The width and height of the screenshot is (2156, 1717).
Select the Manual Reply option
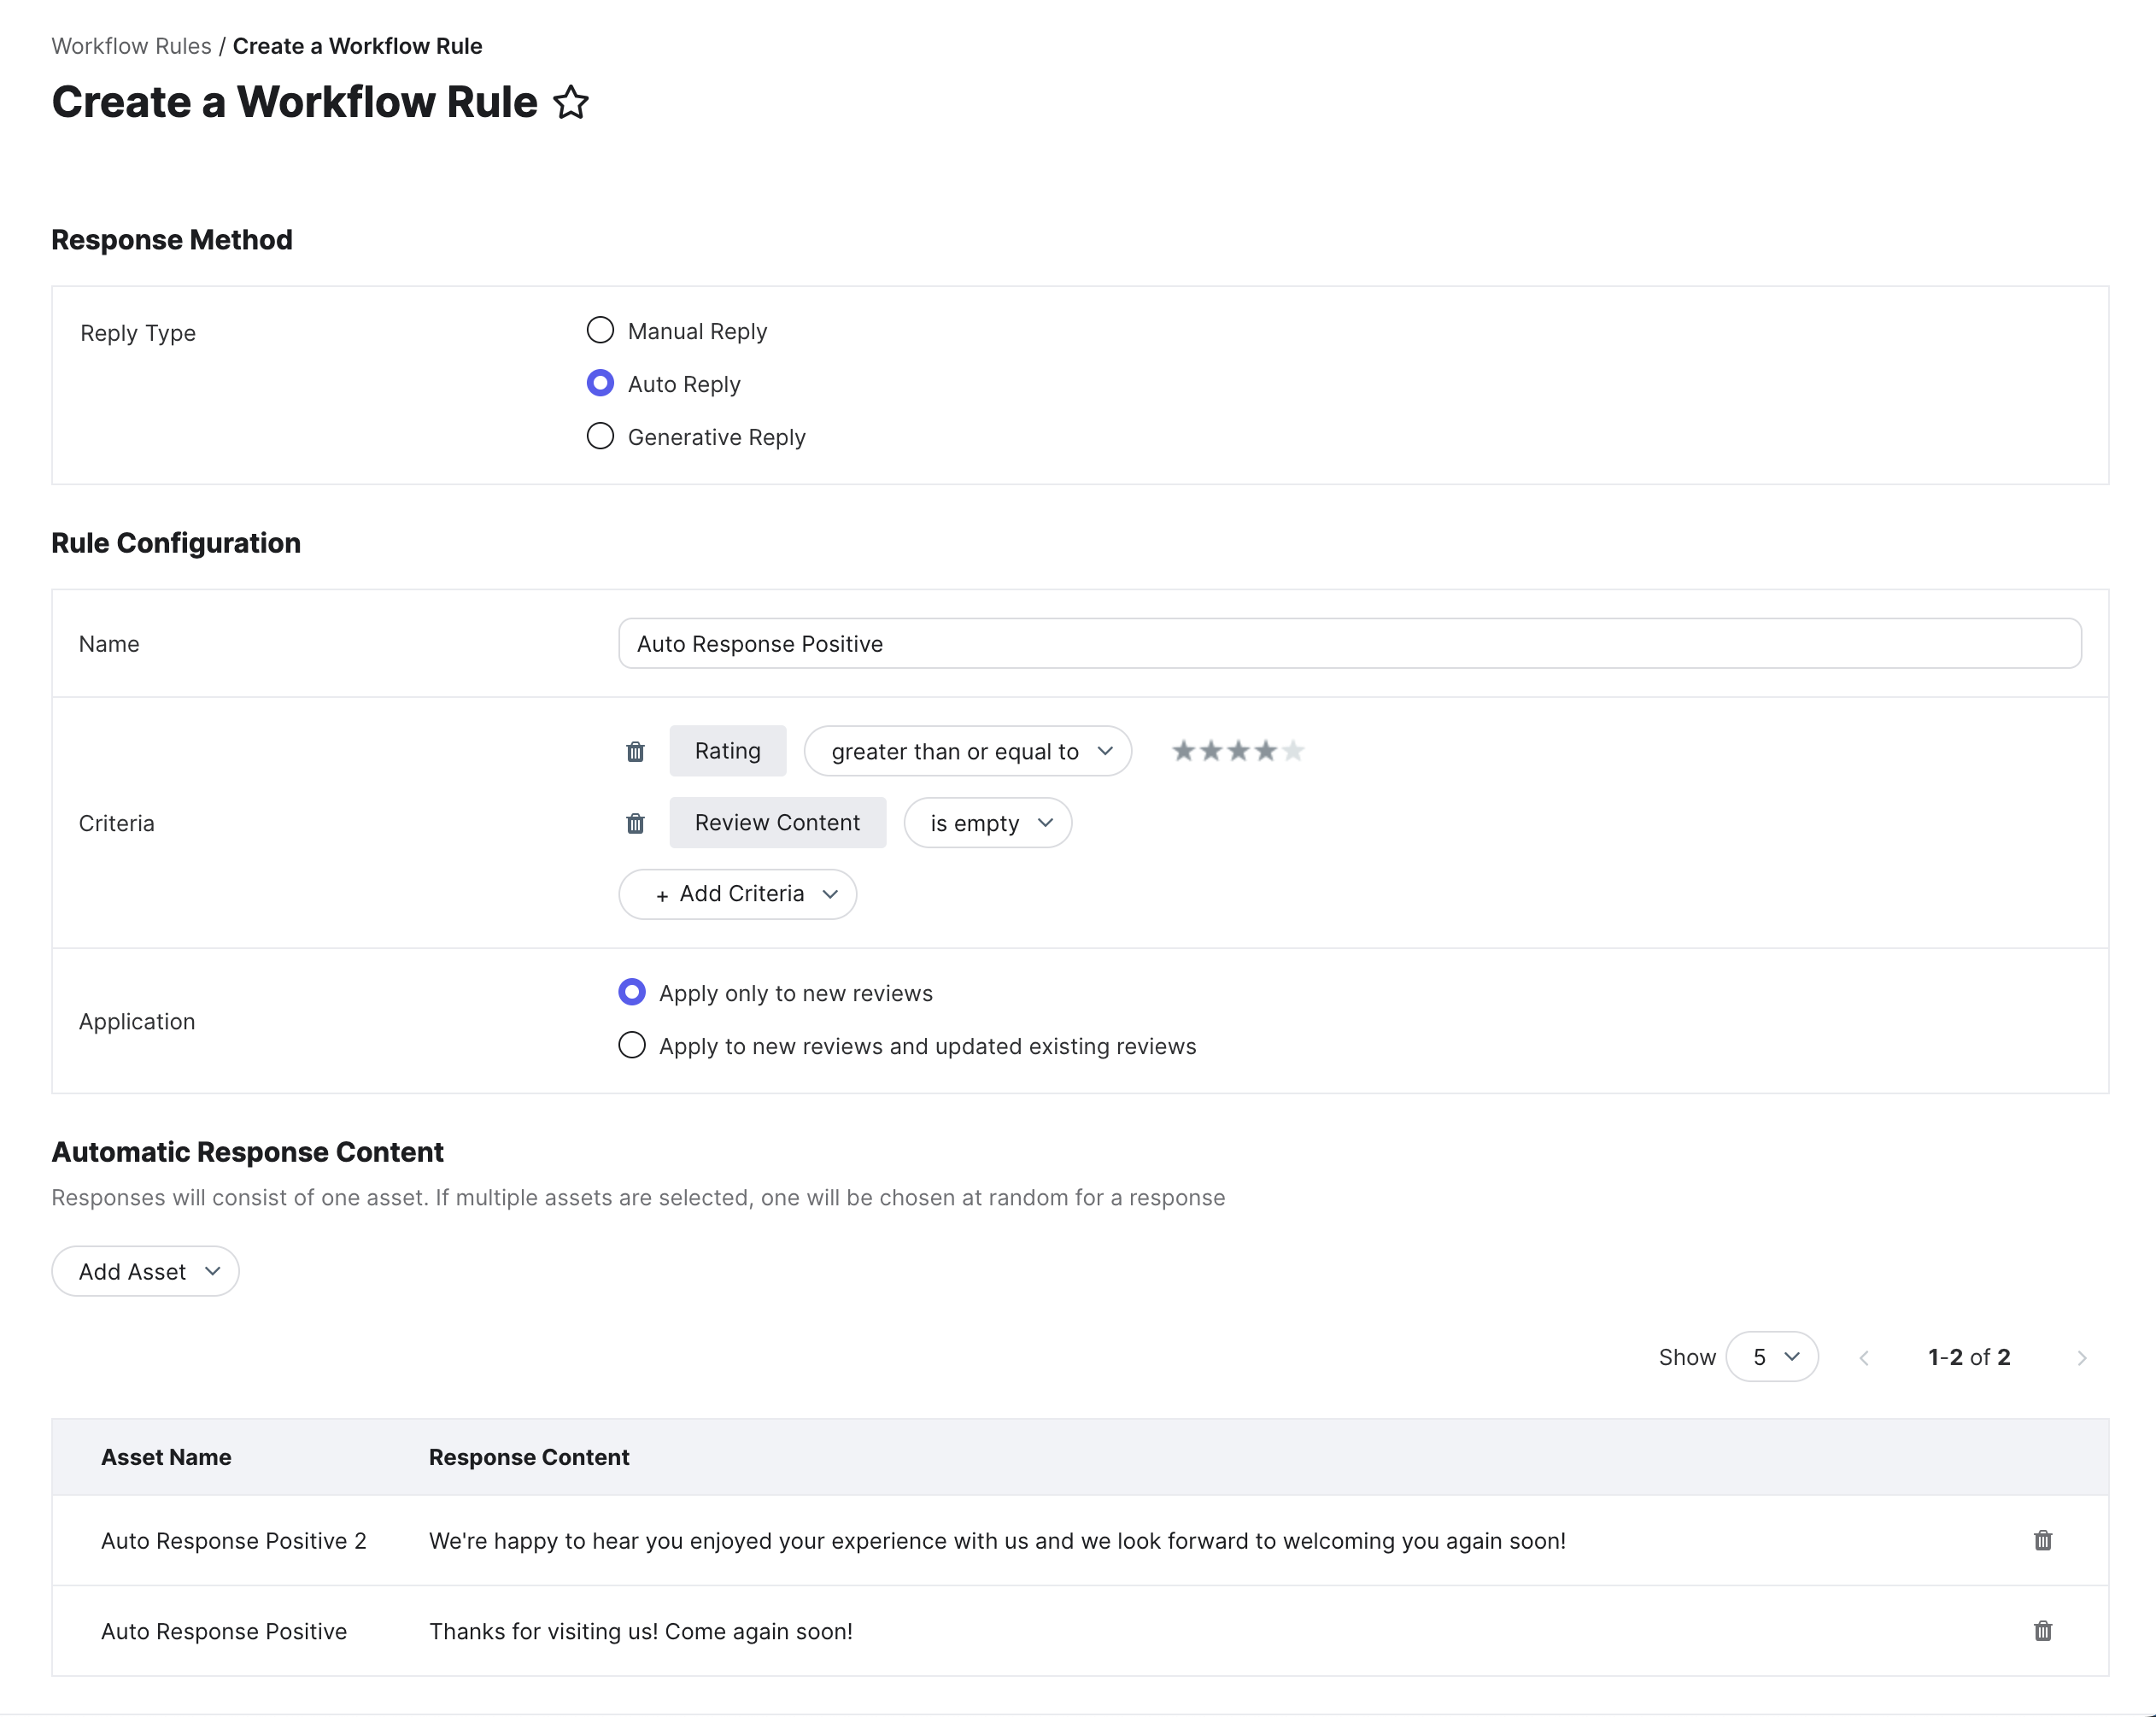[600, 331]
